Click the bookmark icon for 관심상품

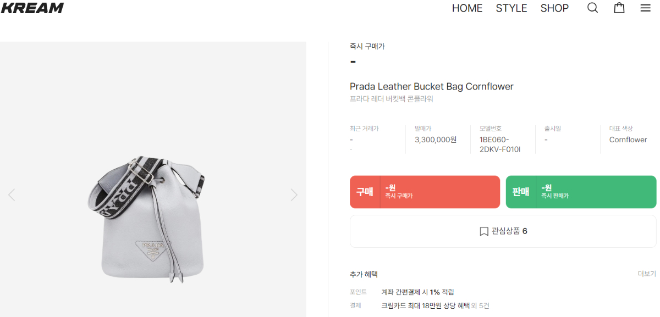pos(484,231)
